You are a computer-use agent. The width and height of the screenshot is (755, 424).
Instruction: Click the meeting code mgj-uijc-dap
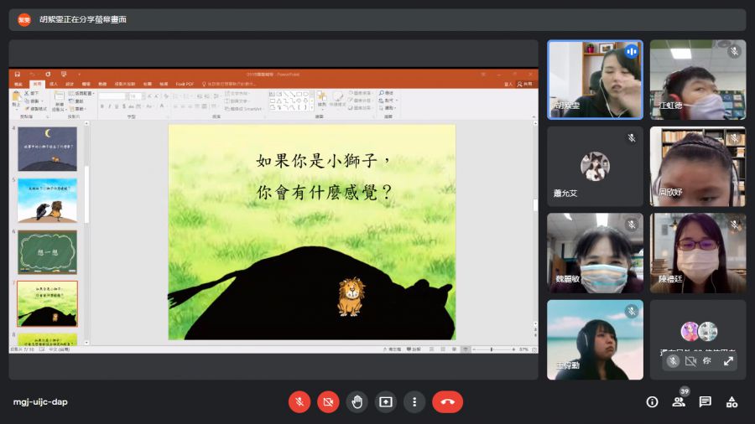[x=40, y=402]
